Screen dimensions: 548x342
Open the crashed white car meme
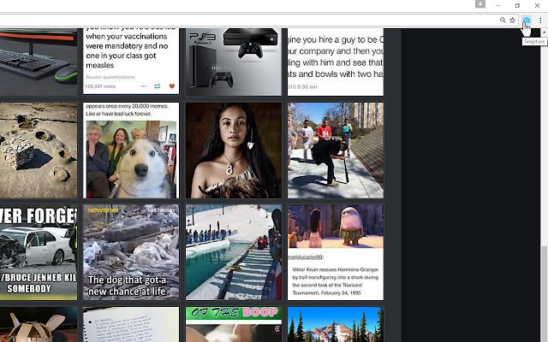[39, 252]
